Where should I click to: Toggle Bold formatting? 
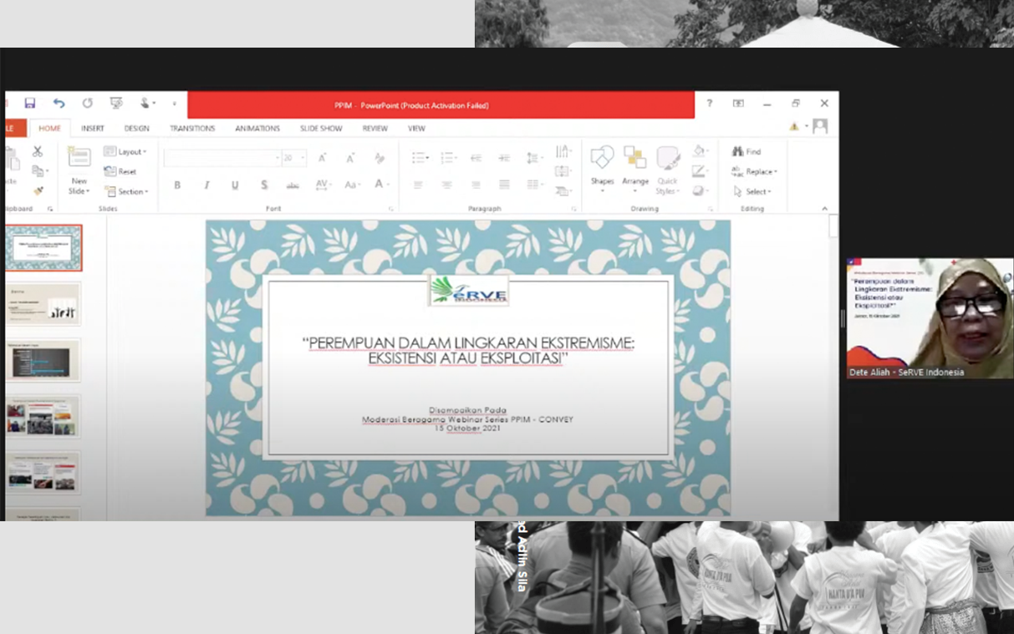177,185
